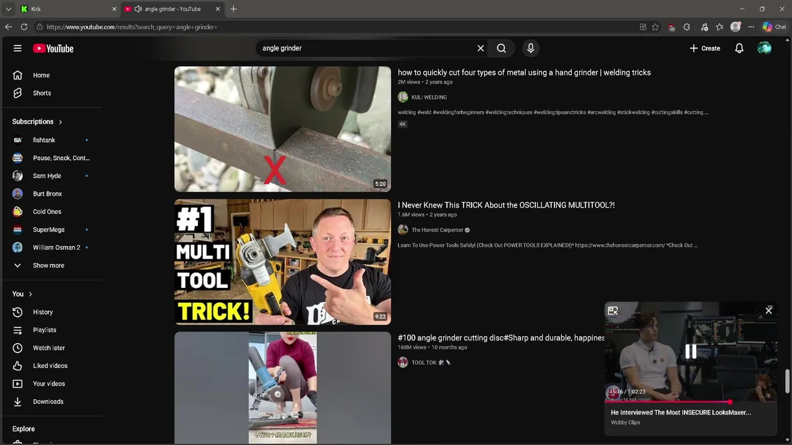Reload the page

click(24, 27)
